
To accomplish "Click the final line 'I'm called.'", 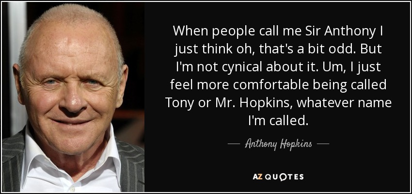I will (278, 120).
